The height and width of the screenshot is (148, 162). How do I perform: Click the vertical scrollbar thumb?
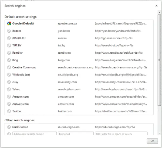(159, 60)
